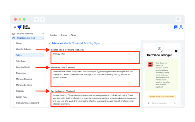The height and width of the screenshot is (122, 195).
Task: Open Tutor Bank
Action: (21, 61)
